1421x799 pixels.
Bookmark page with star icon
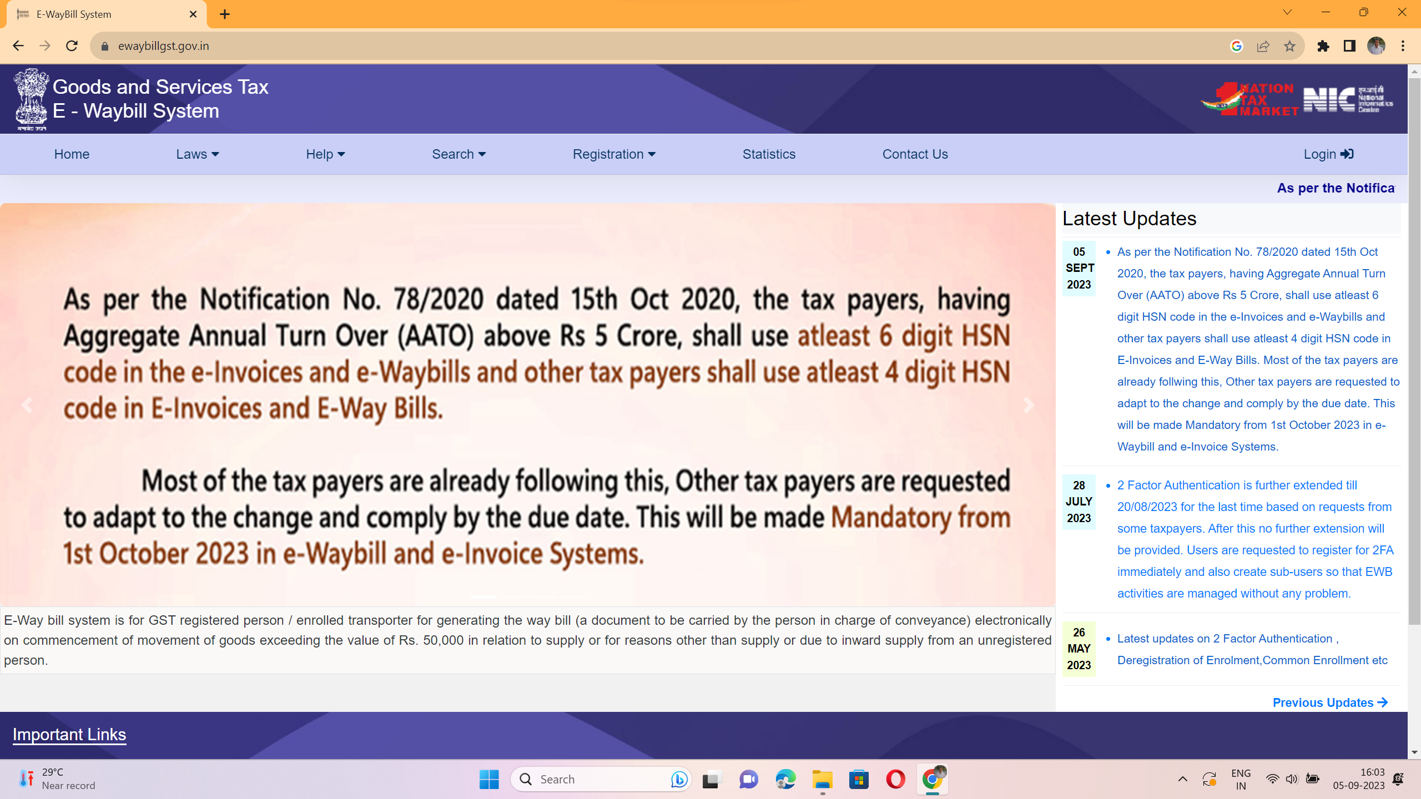(x=1289, y=46)
